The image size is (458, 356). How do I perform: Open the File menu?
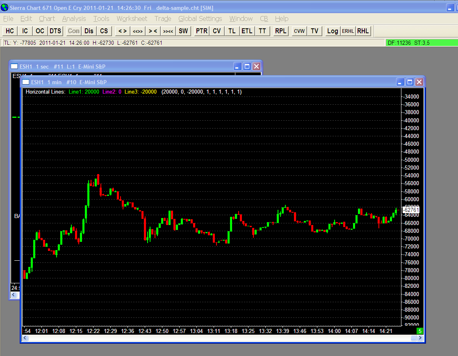click(x=8, y=19)
